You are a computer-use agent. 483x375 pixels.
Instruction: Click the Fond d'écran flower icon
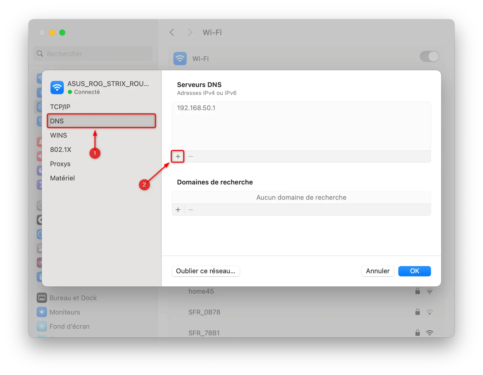(x=42, y=326)
